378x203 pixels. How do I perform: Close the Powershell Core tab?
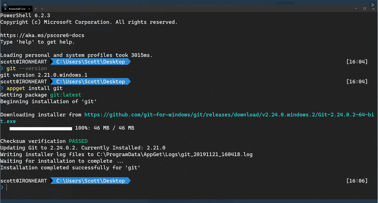(29, 9)
